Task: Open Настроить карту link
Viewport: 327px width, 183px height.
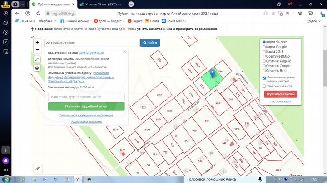Action: point(281,101)
